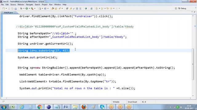Click the '41 : 8' cursor position
197x110 pixels.
click(144, 102)
